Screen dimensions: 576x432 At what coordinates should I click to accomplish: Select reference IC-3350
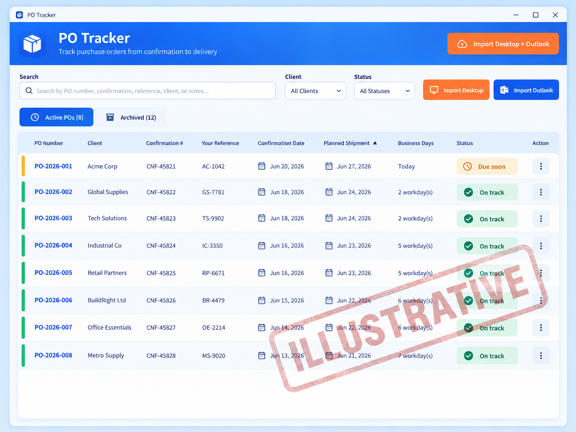pos(212,246)
